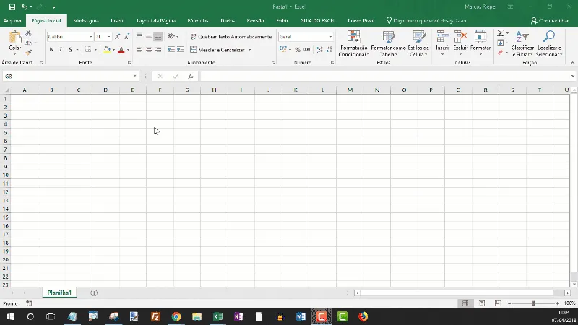
Task: Switch to the Layout da Página tab
Action: (x=156, y=21)
